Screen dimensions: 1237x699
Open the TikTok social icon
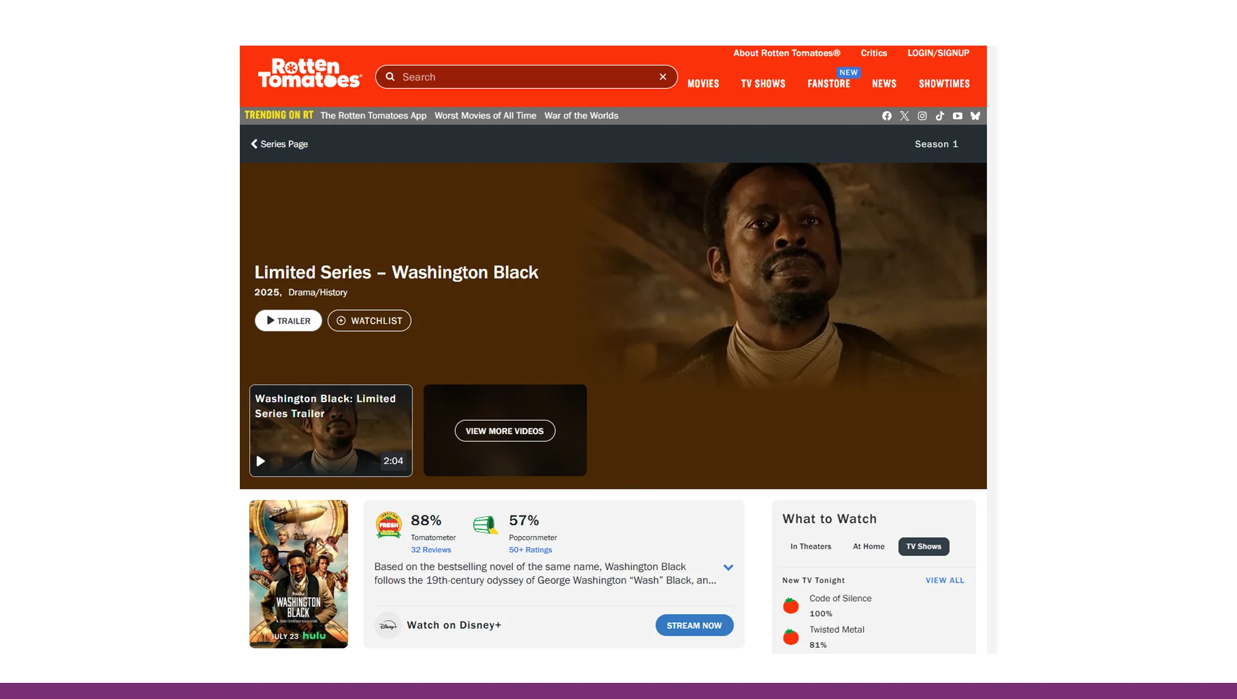coord(940,116)
